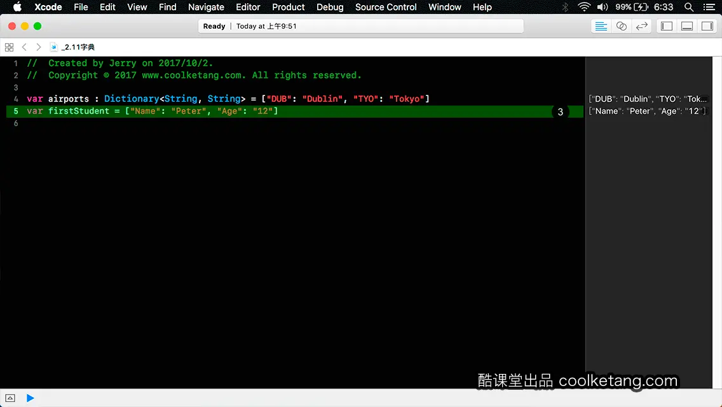Screen dimensions: 722x407
Task: Click the airports variable name
Action: tap(69, 99)
